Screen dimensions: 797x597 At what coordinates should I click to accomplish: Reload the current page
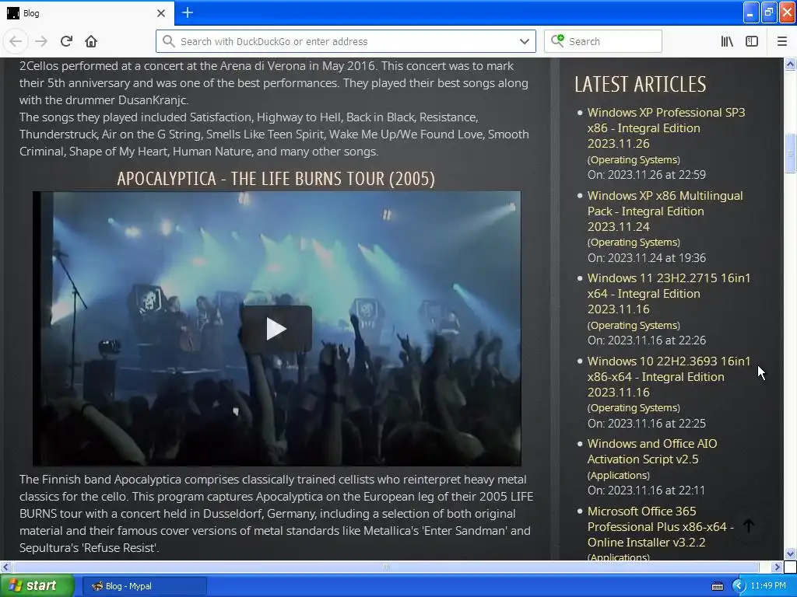[x=66, y=41]
